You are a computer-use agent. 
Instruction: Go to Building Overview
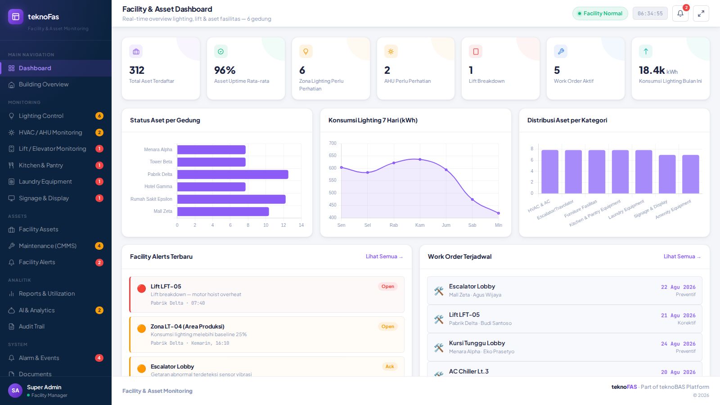click(56, 85)
